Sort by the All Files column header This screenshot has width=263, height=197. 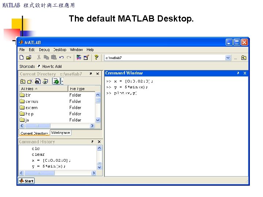(43, 89)
